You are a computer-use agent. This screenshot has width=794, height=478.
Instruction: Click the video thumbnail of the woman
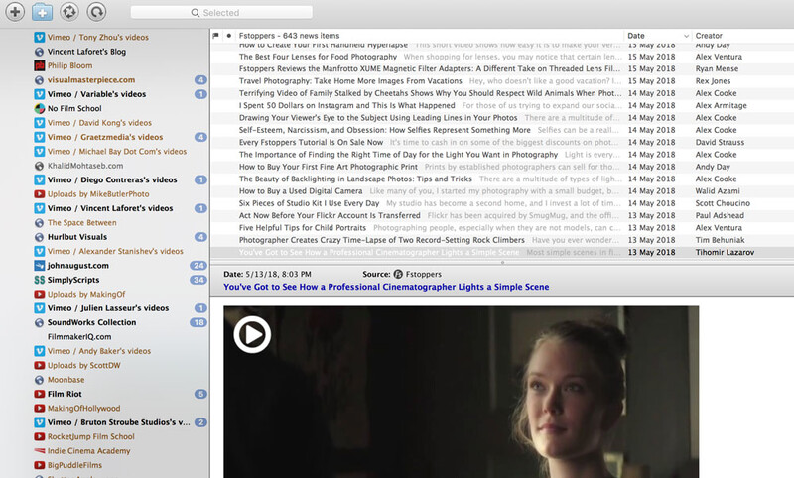tap(462, 392)
